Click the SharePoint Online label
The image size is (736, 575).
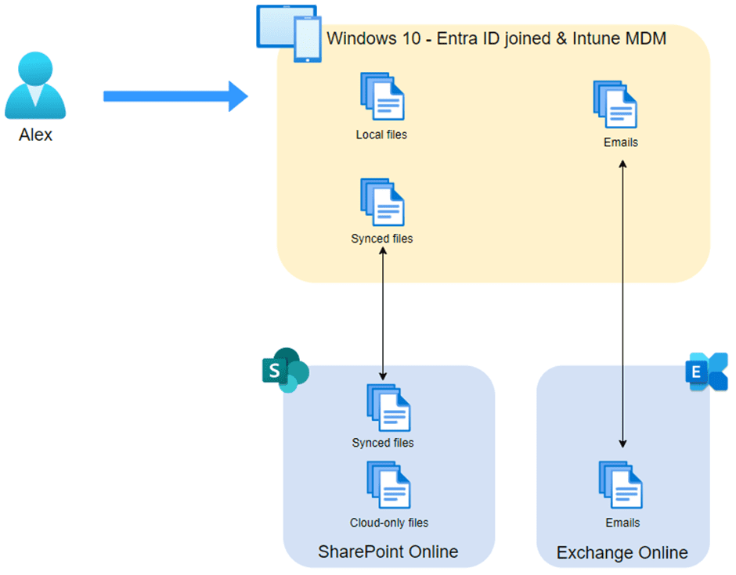pyautogui.click(x=388, y=552)
